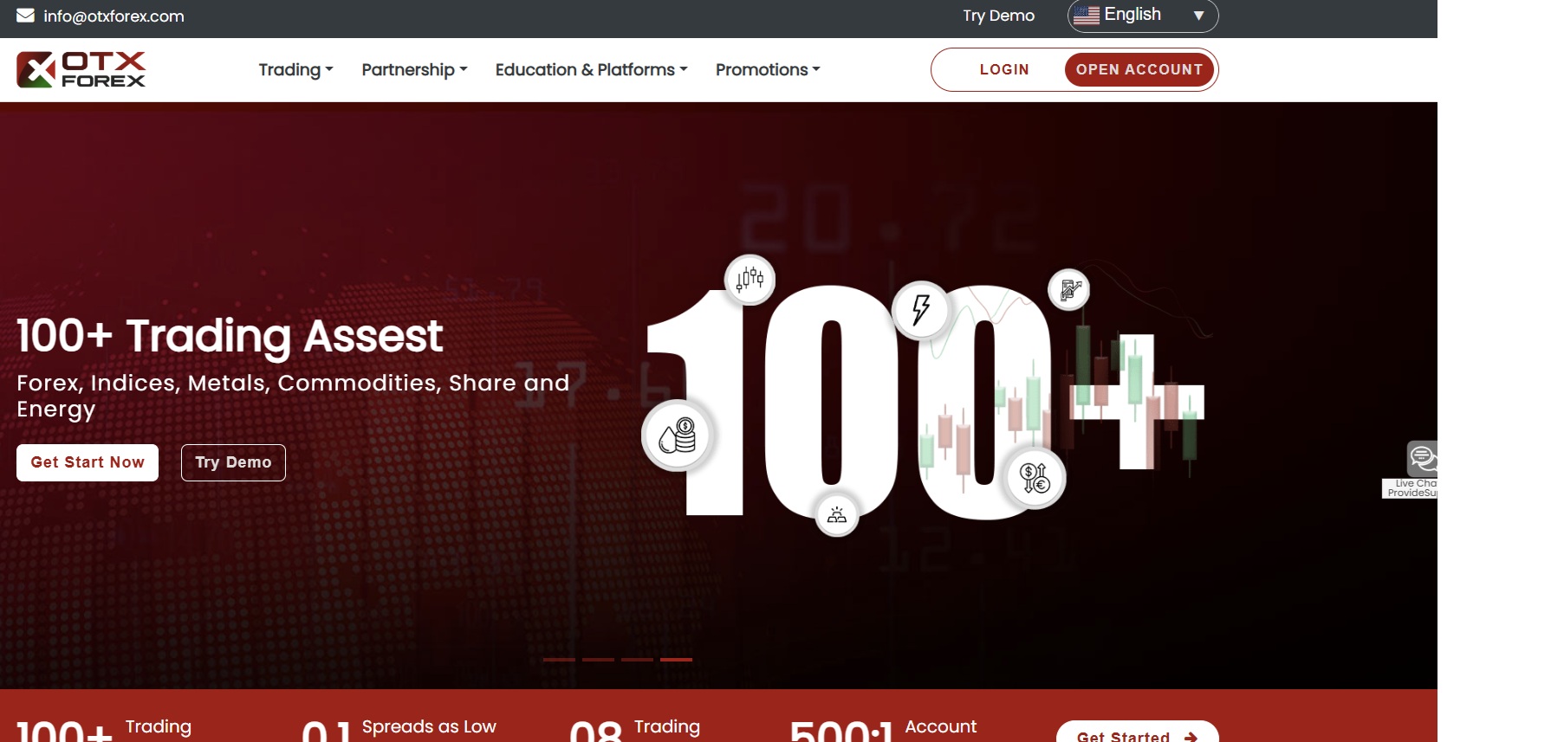
Task: Click the OTX Forex logo
Action: pos(81,69)
